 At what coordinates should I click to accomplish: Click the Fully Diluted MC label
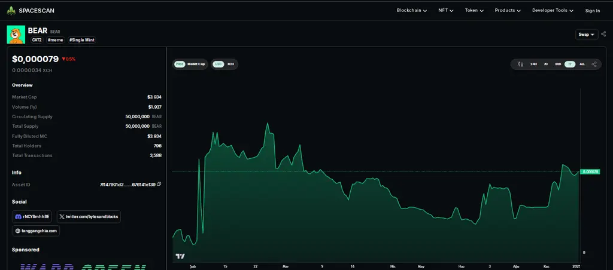click(30, 136)
